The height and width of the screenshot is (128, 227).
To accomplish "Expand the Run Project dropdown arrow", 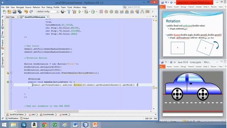I will click(x=83, y=12).
